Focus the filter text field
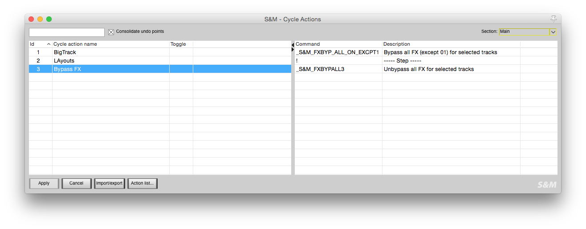Image resolution: width=586 pixels, height=229 pixels. click(67, 32)
